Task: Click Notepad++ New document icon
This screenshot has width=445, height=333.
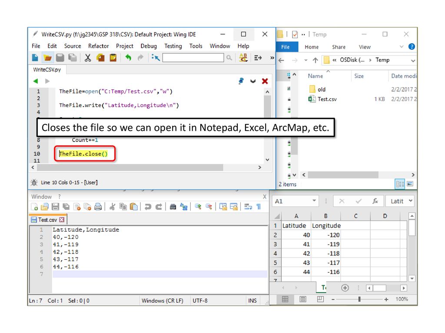Action: tap(34, 207)
